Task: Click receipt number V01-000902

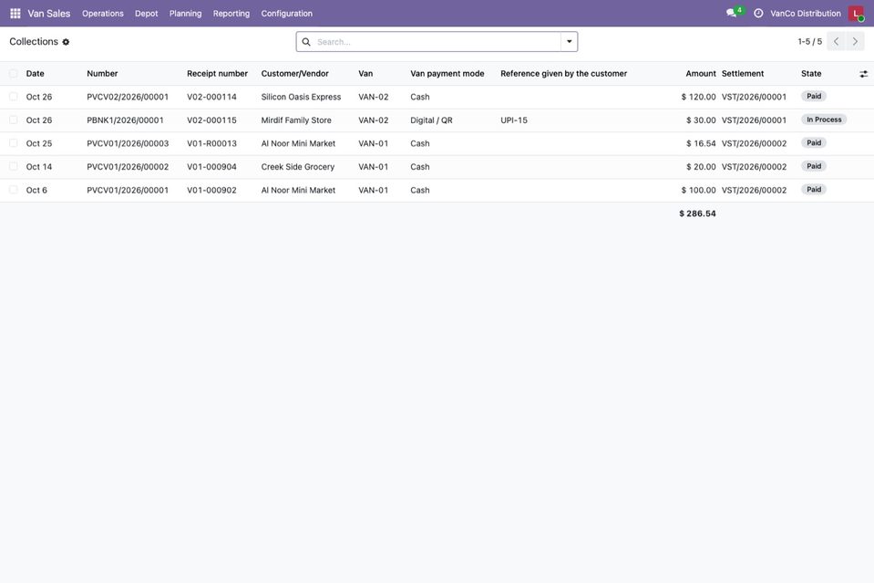Action: click(211, 191)
